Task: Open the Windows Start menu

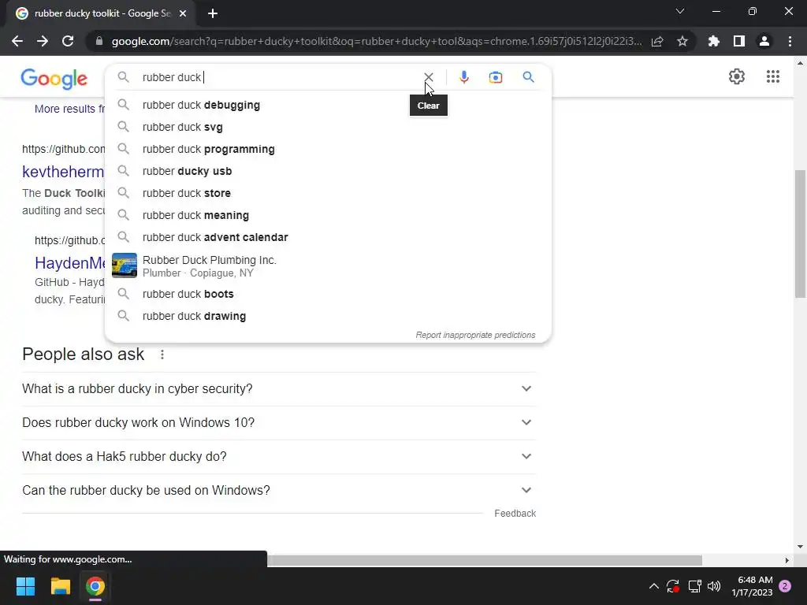Action: point(25,586)
